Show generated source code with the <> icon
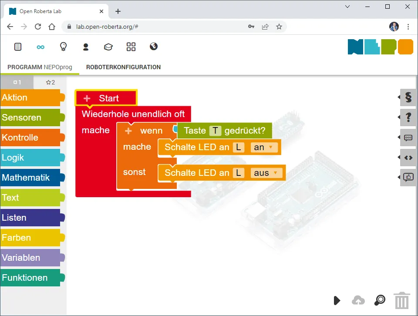 [408, 158]
